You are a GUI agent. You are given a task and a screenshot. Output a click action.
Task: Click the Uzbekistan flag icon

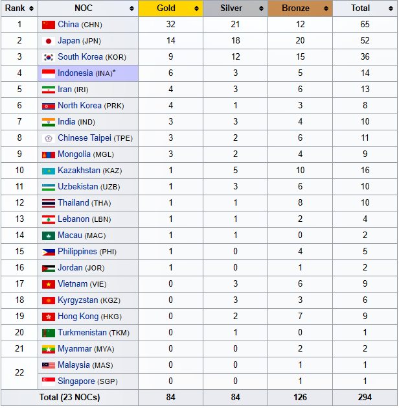(49, 187)
